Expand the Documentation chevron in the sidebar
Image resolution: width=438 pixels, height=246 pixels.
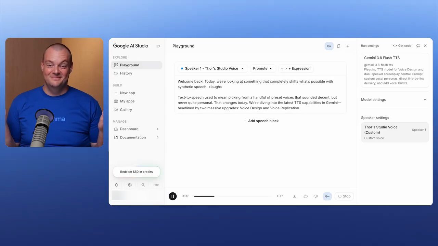click(158, 137)
